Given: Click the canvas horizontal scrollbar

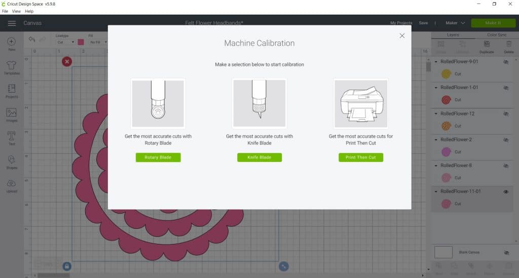Looking at the screenshot, I should [54, 275].
